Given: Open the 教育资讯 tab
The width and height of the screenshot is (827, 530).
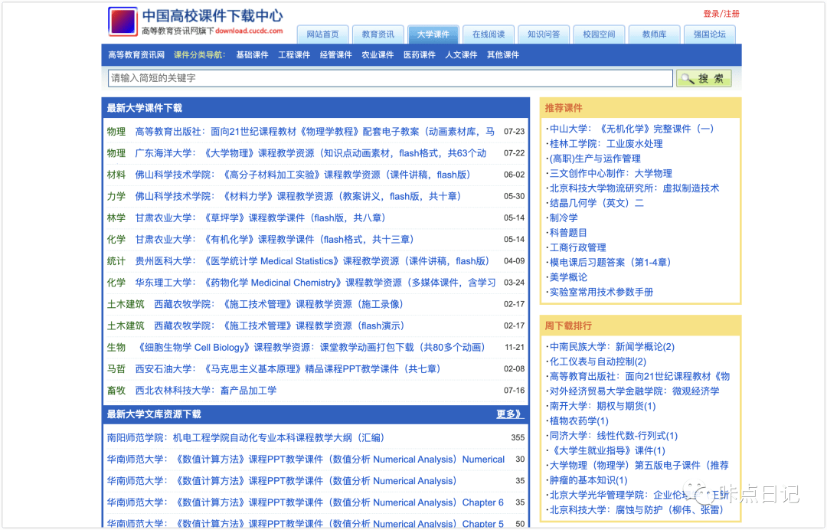Looking at the screenshot, I should point(378,34).
